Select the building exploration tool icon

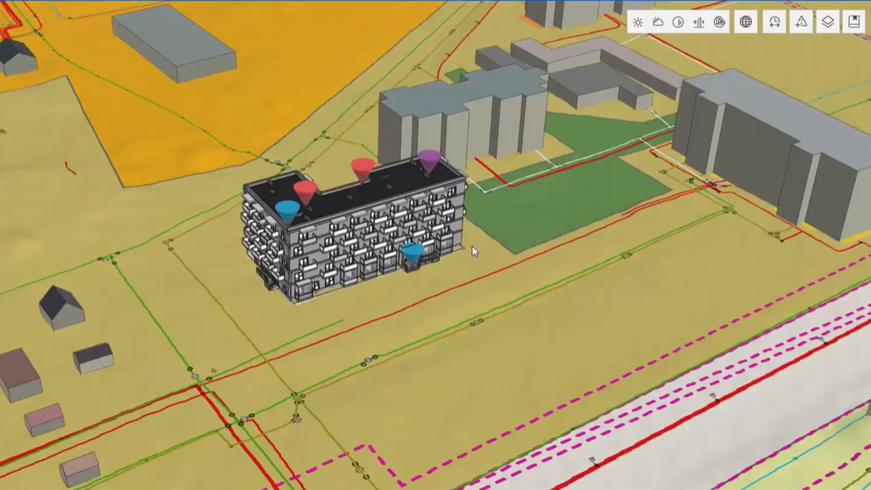click(x=699, y=22)
